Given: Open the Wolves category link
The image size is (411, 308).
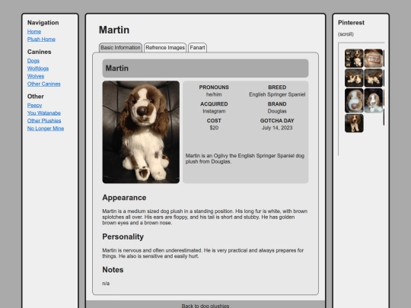Looking at the screenshot, I should 36,76.
